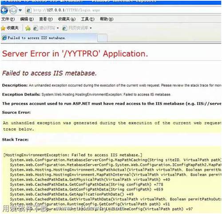Click the 'Exception Details:' label text
Viewport: 222px width, 214px height.
click(x=21, y=94)
